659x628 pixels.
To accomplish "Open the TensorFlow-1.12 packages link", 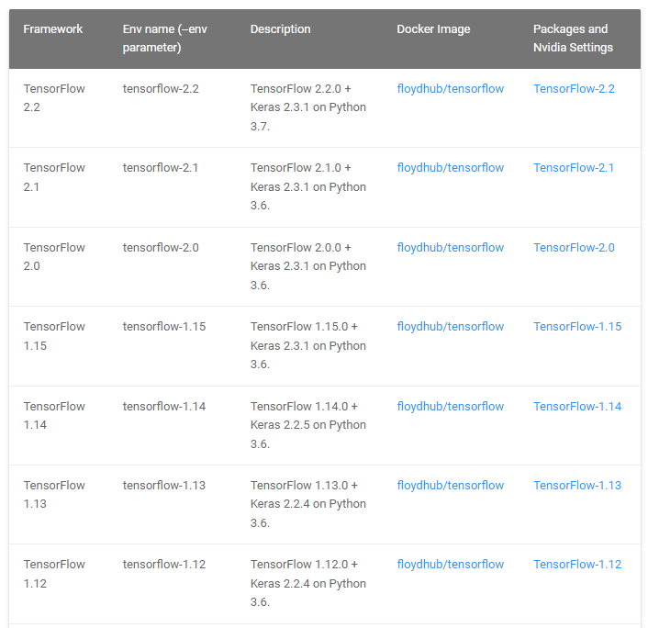I will point(576,565).
